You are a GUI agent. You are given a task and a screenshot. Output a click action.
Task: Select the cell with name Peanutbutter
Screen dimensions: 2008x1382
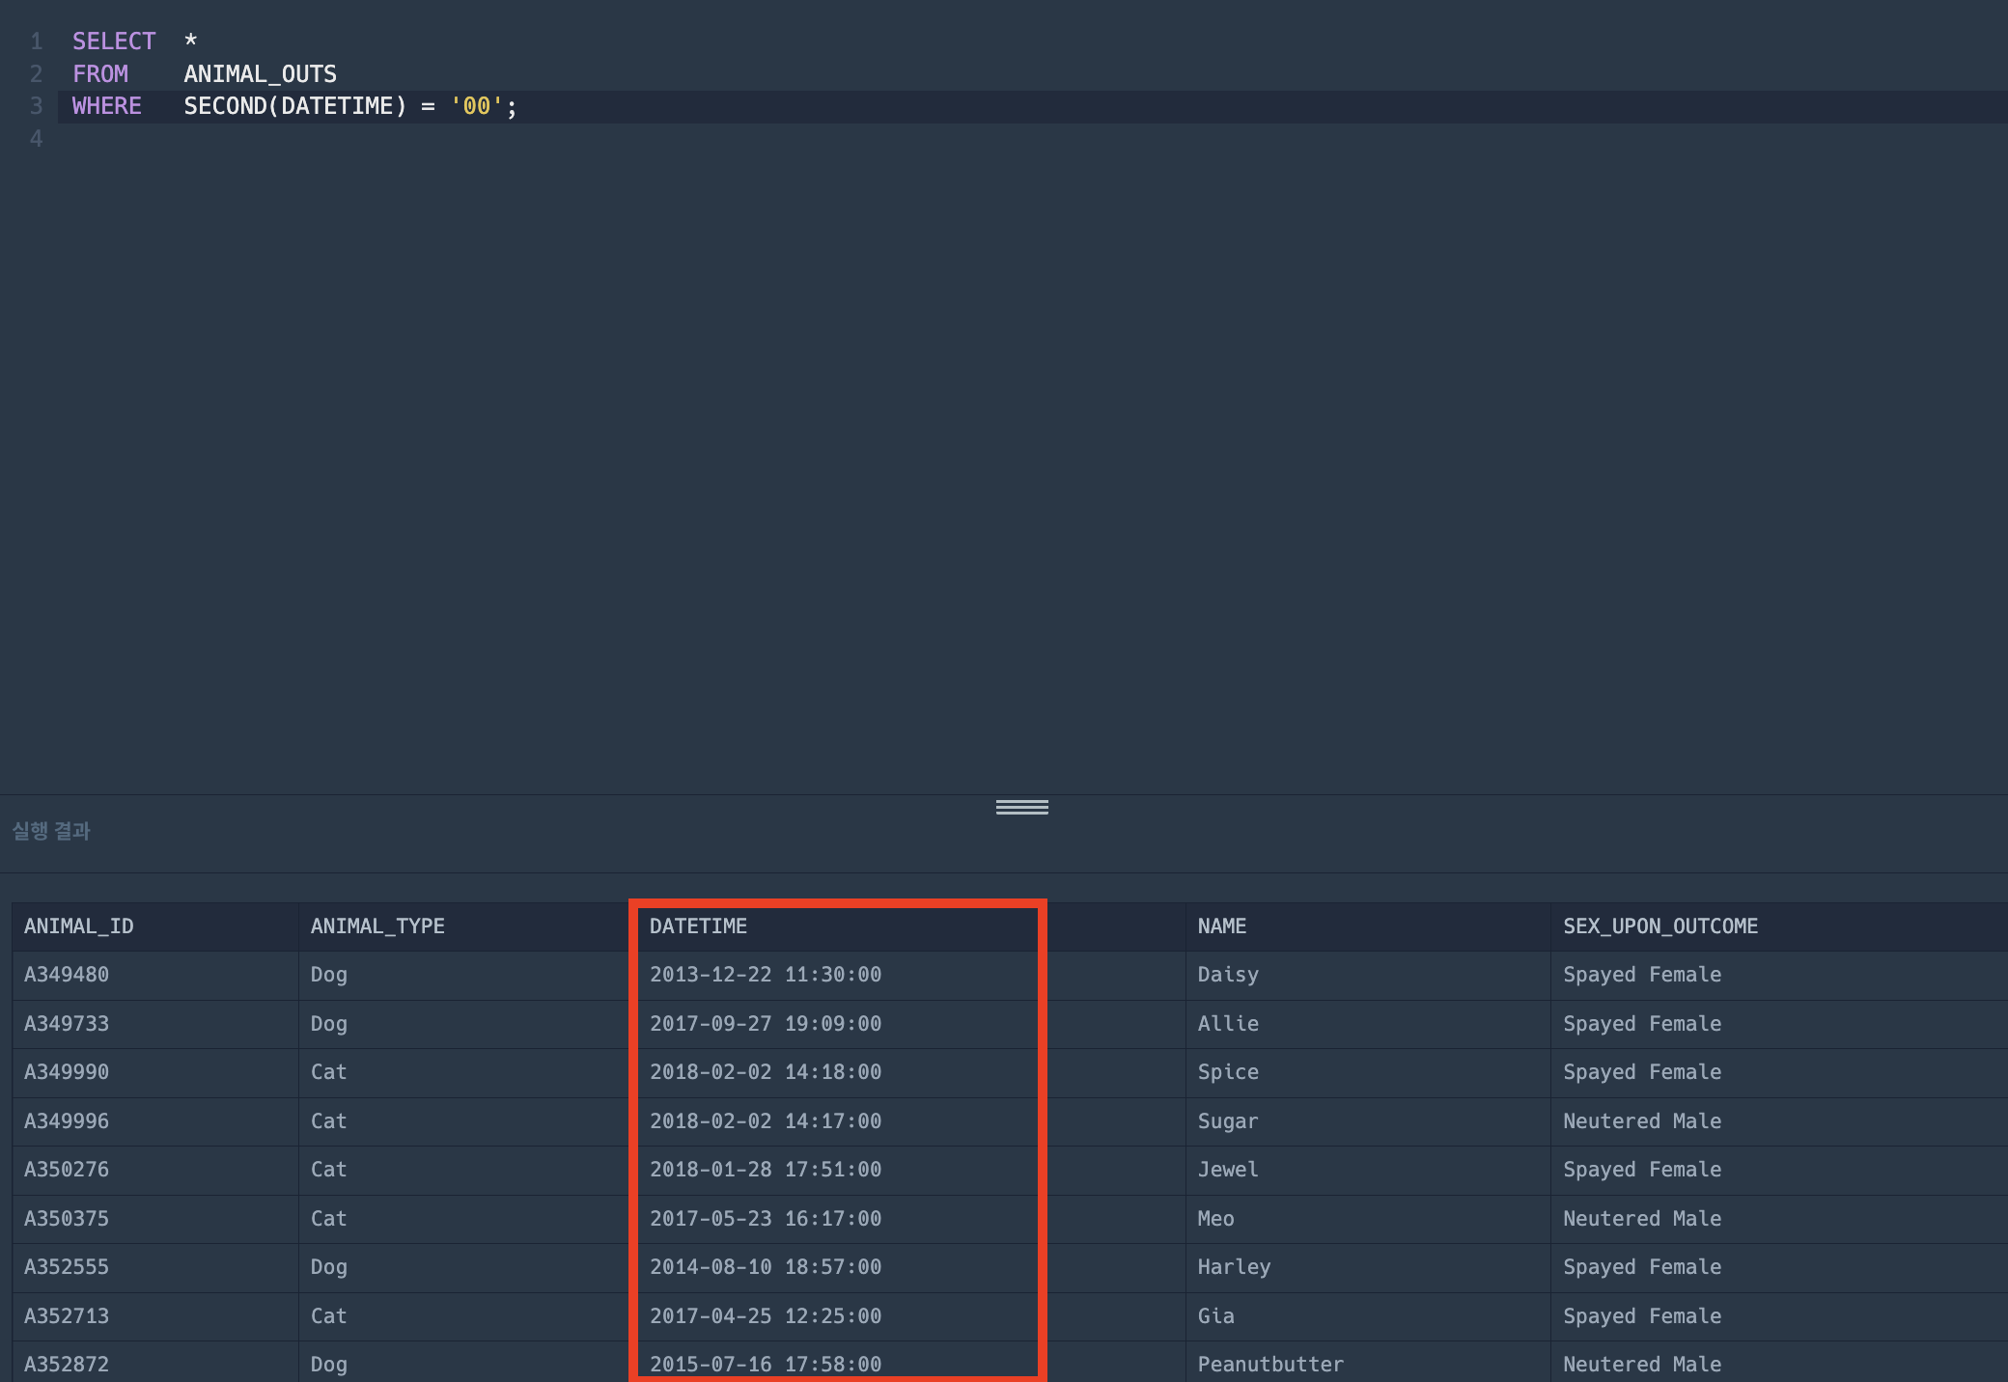point(1269,1365)
